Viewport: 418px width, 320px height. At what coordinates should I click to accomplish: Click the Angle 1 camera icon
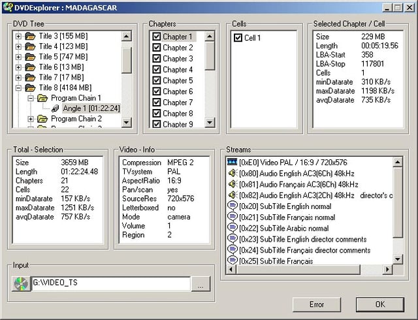pyautogui.click(x=55, y=108)
